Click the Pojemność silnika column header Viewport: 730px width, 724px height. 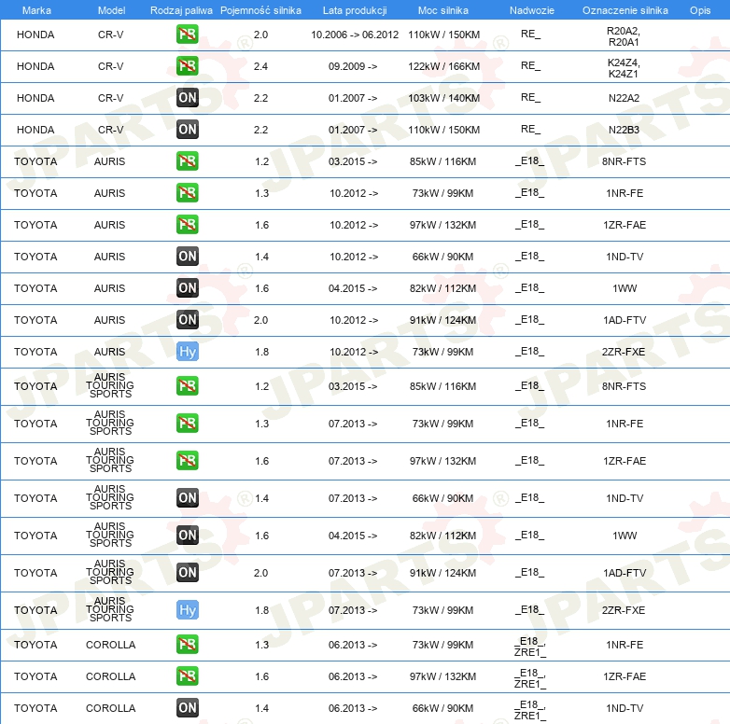pos(260,10)
